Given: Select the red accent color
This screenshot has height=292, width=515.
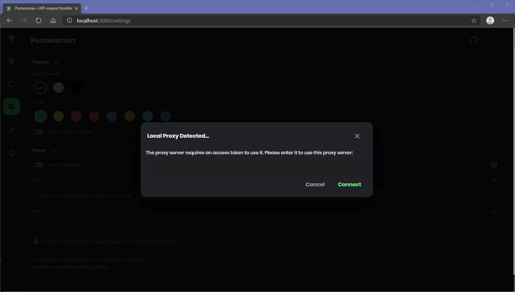Looking at the screenshot, I should click(x=94, y=116).
